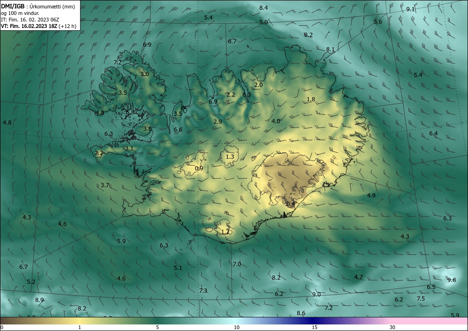Click the map value 7.0
The image size is (468, 331).
point(237,264)
